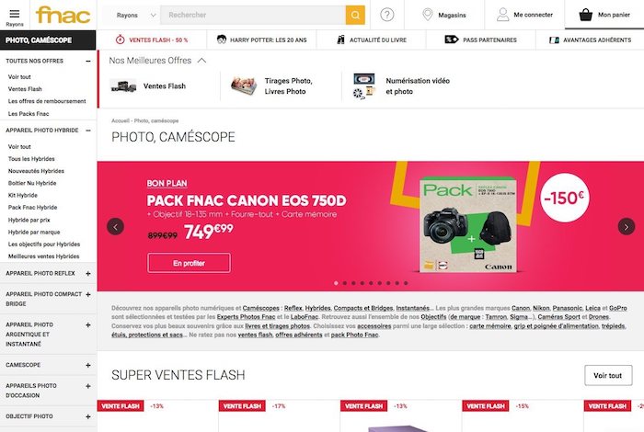644x432 pixels.
Task: Click the Me connecter user icon
Action: (502, 15)
